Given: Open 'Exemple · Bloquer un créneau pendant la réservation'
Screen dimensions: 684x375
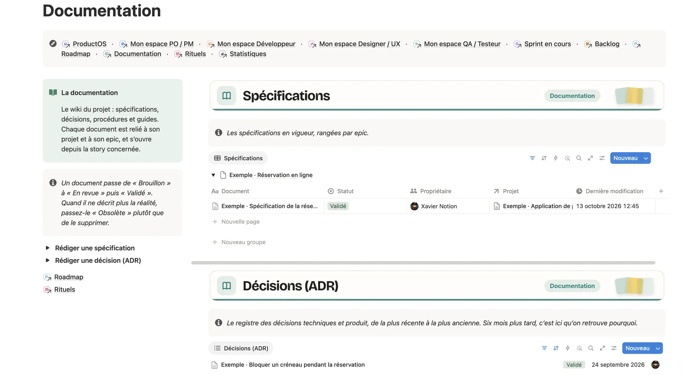Looking at the screenshot, I should (293, 365).
